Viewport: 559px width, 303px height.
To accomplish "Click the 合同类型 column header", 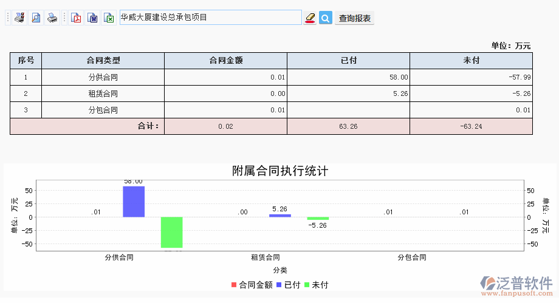I will click(103, 61).
